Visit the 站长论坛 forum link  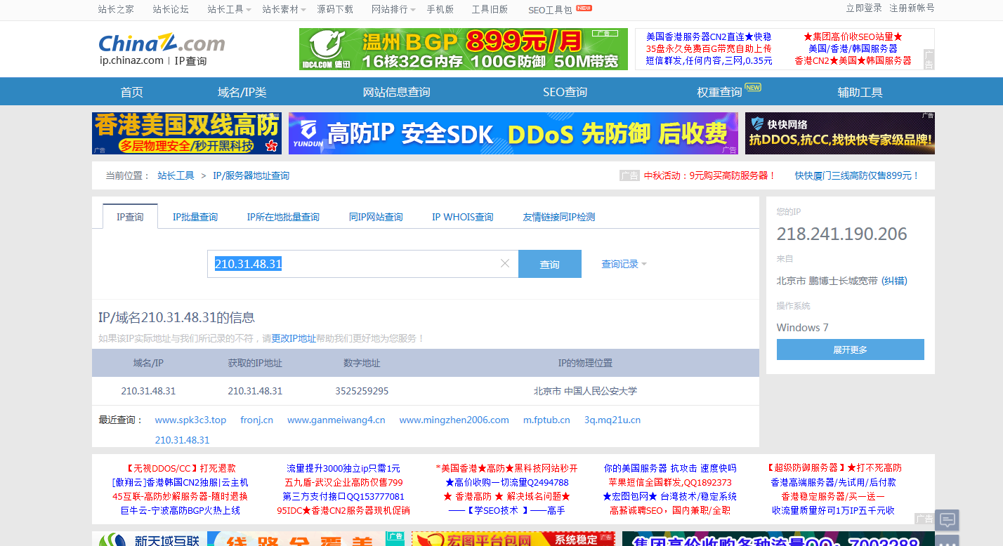[171, 9]
